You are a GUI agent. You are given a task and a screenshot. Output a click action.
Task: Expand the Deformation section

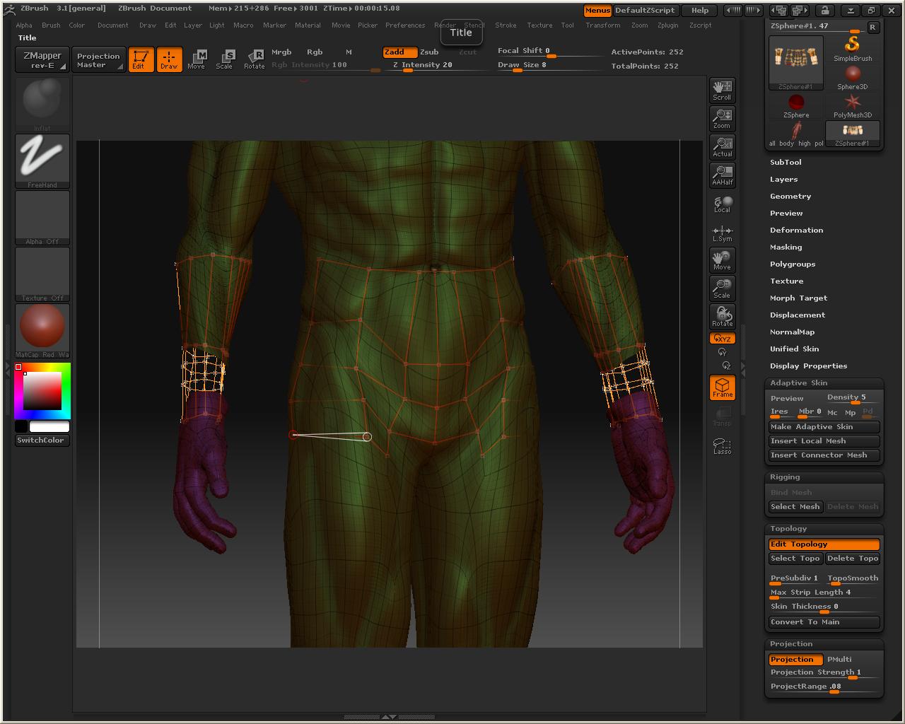pos(796,230)
